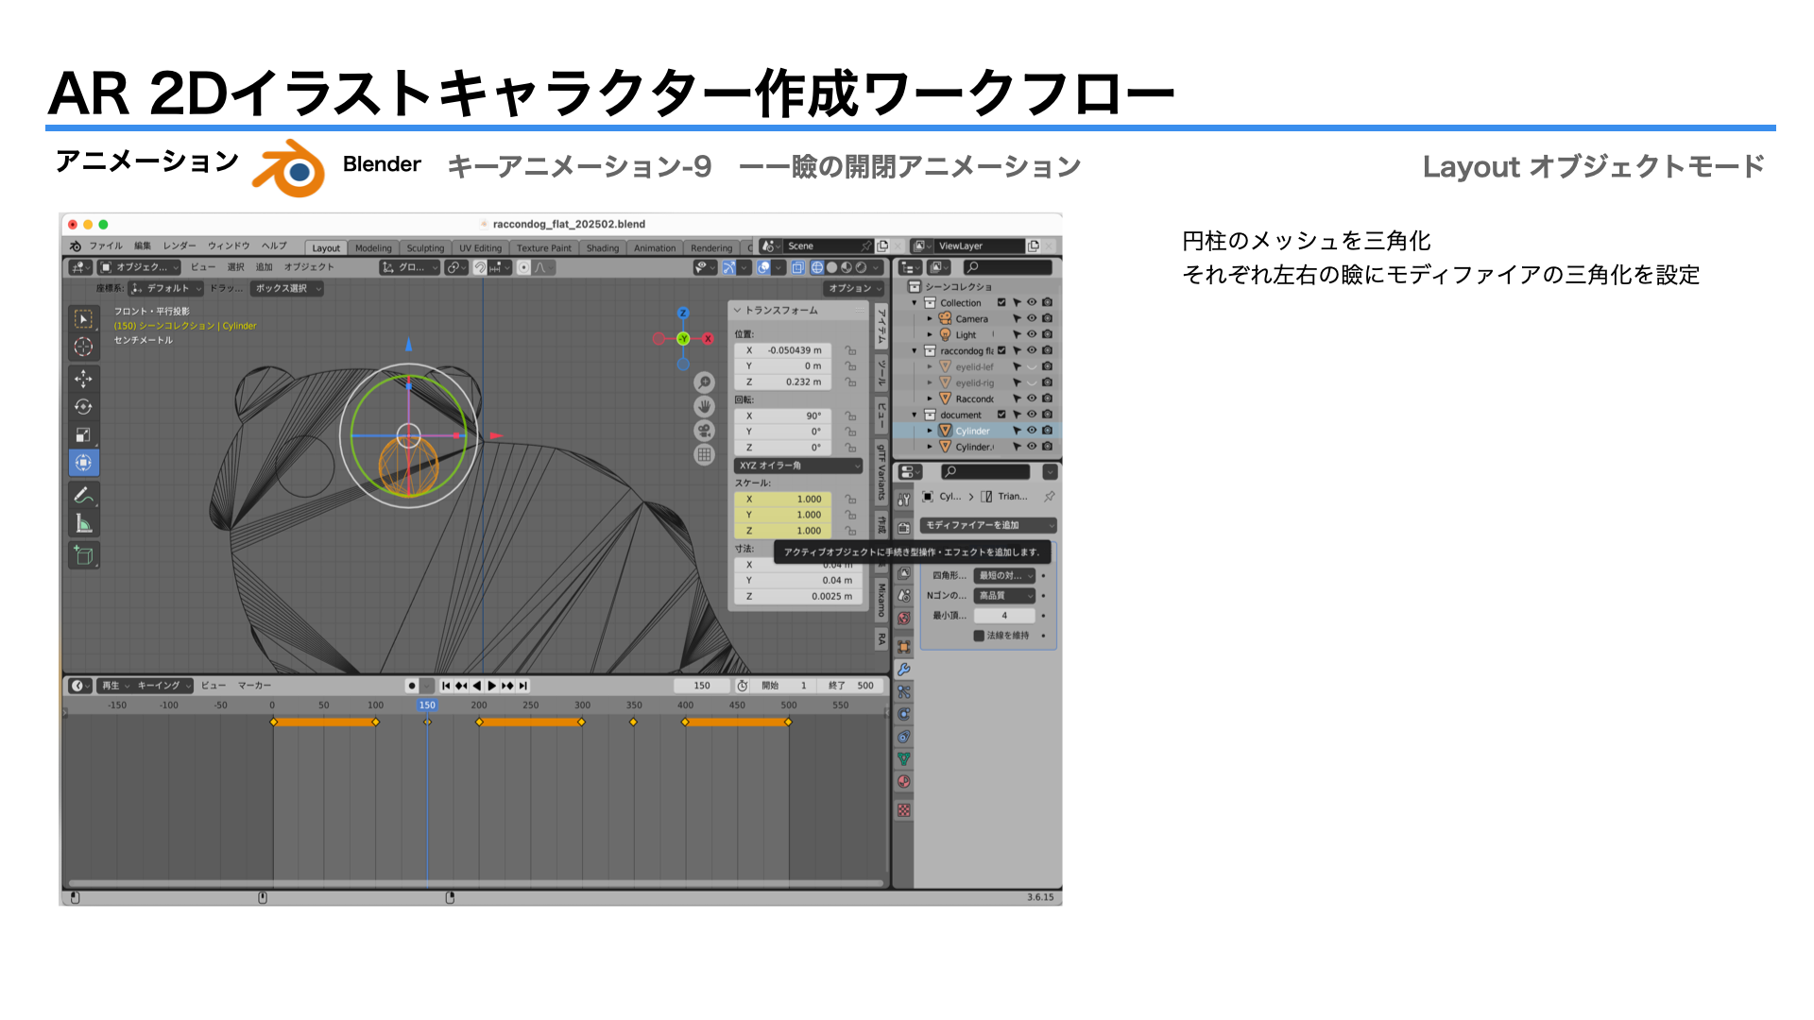Open the gITF Variants sidebar tab
This screenshot has height=1020, width=1814.
(881, 473)
